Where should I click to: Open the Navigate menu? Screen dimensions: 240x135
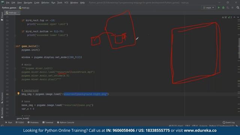coord(28,3)
